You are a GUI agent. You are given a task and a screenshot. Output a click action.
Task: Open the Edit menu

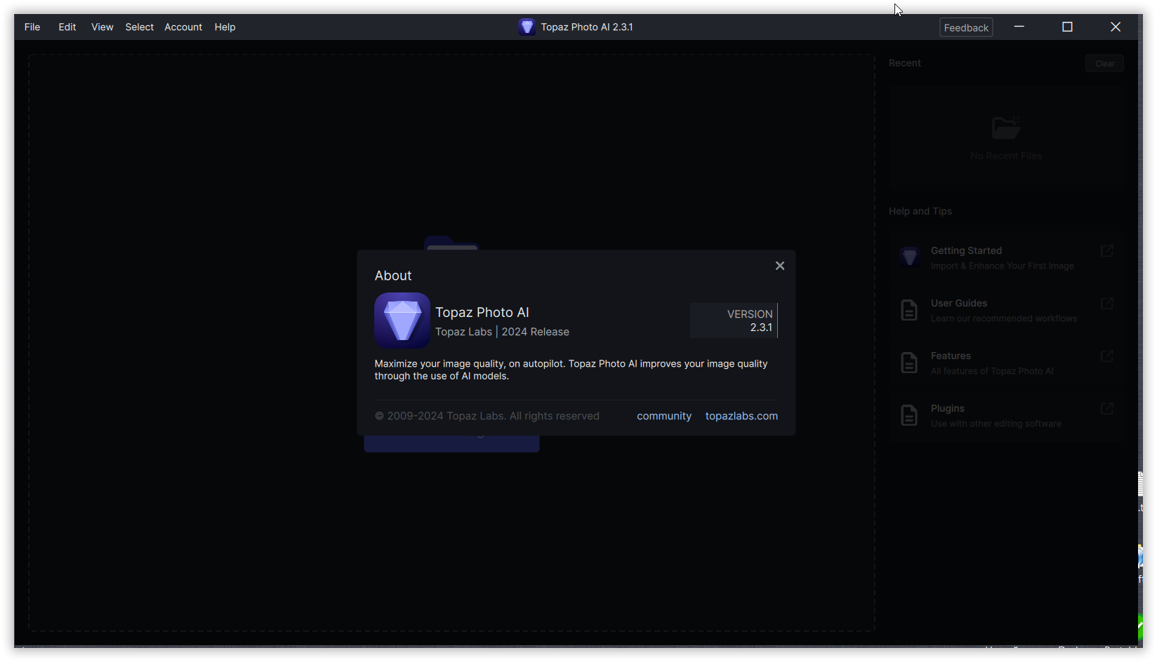coord(67,27)
